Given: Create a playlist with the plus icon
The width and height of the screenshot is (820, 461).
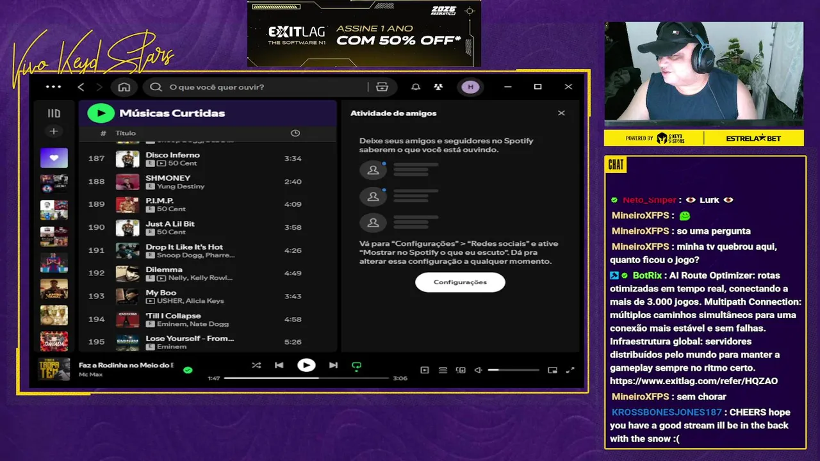Looking at the screenshot, I should tap(54, 131).
